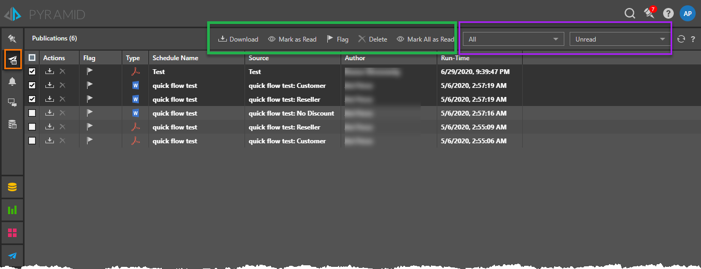
Task: Delete the No Discount publication row
Action: coord(62,113)
